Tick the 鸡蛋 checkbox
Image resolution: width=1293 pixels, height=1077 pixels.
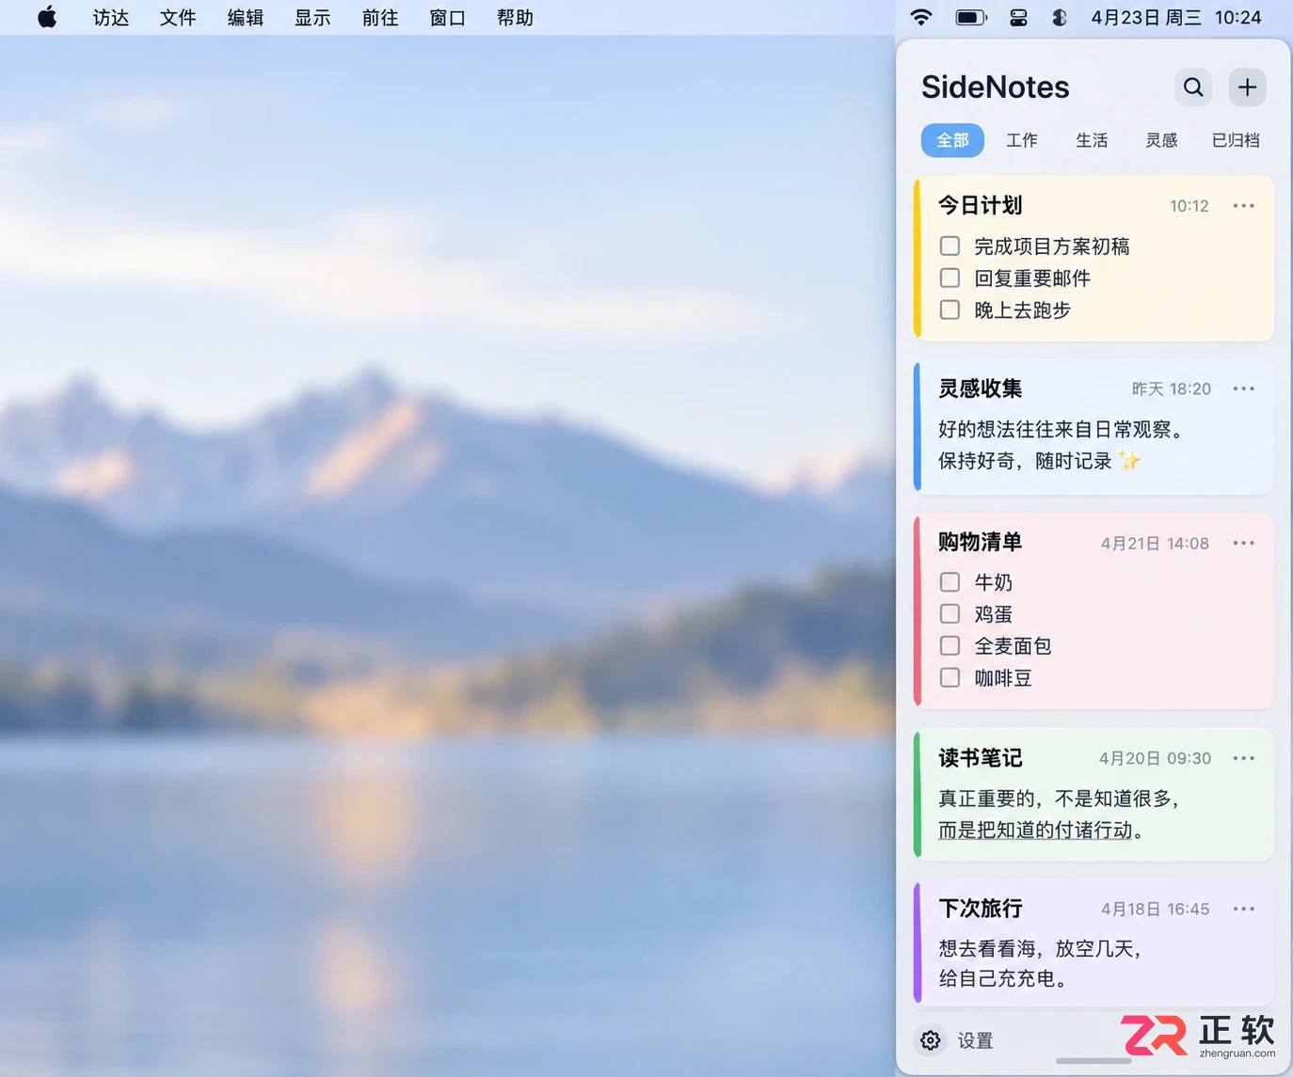click(950, 614)
